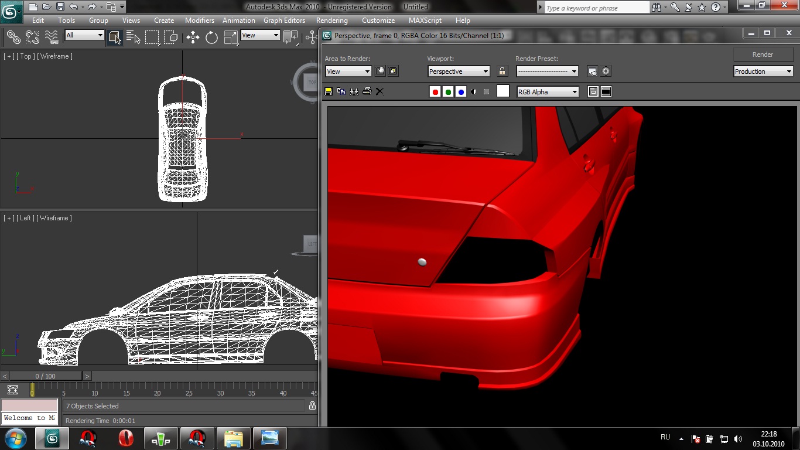The height and width of the screenshot is (450, 800).
Task: Clone the rendered frame window
Action: tap(354, 91)
